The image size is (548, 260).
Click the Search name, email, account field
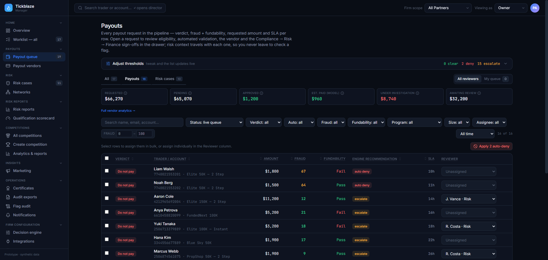click(x=142, y=122)
